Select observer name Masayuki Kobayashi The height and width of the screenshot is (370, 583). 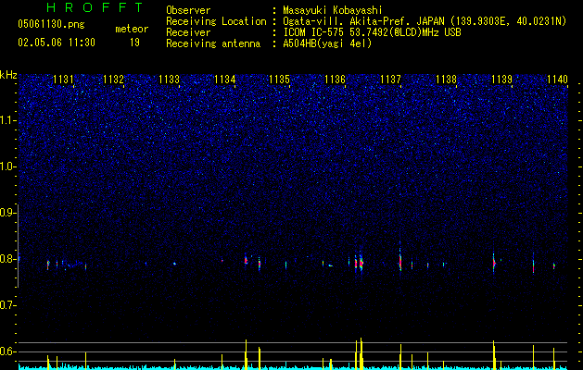tap(333, 10)
